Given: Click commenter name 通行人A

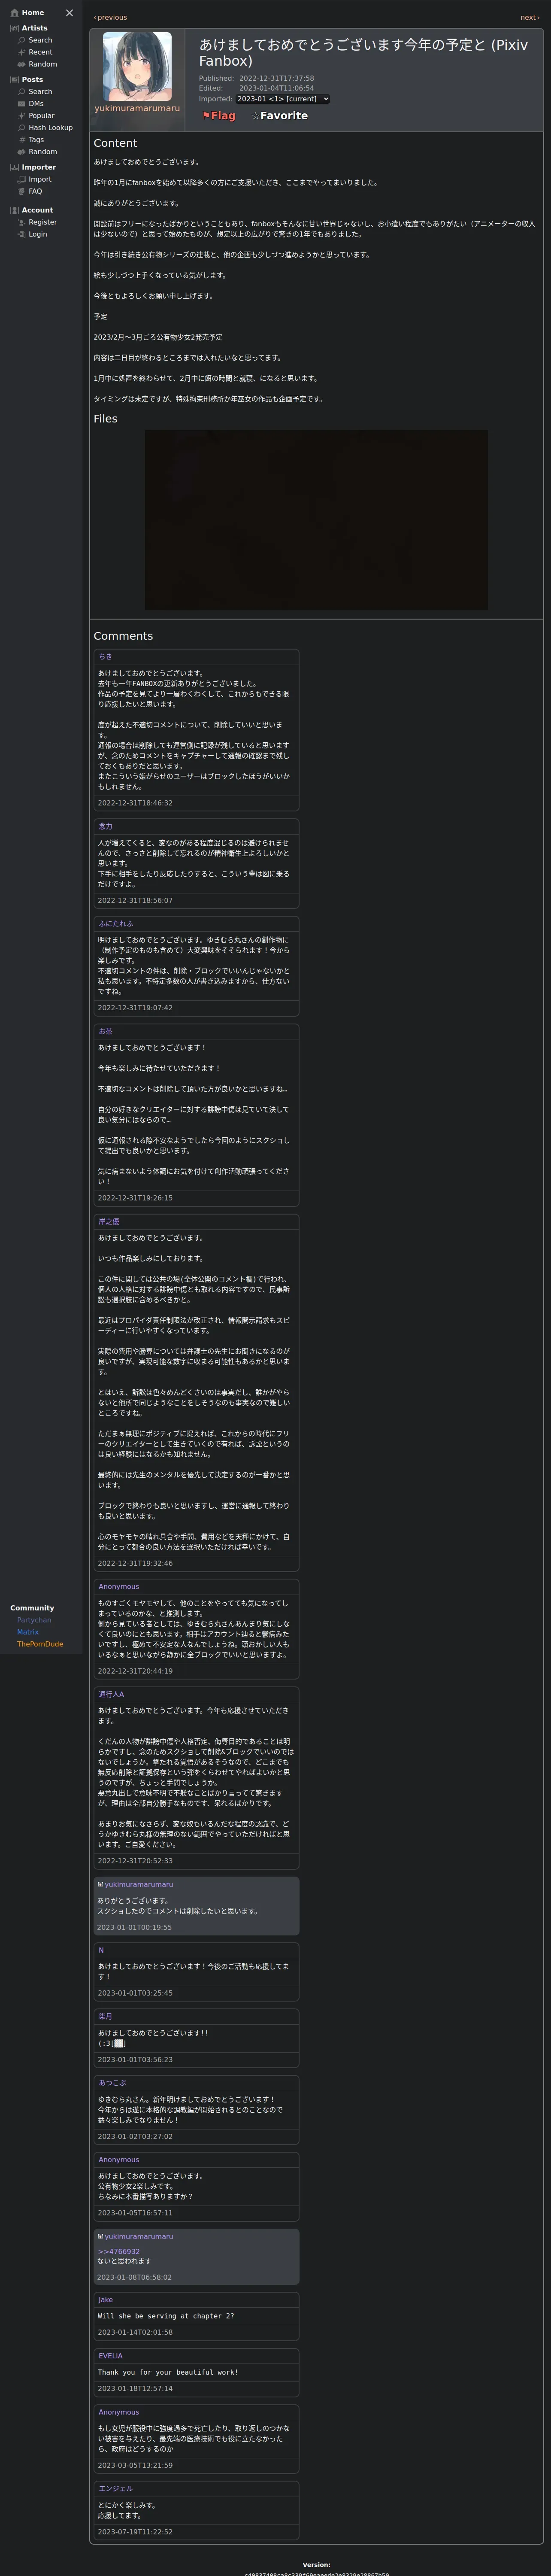Looking at the screenshot, I should click(111, 1694).
